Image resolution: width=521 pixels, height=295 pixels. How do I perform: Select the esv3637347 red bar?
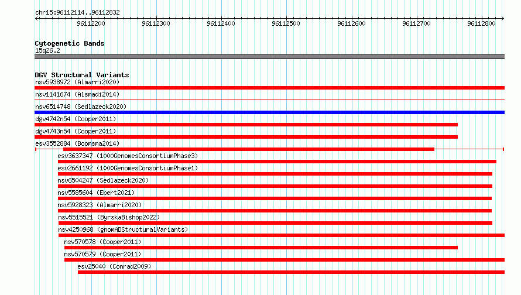click(277, 162)
